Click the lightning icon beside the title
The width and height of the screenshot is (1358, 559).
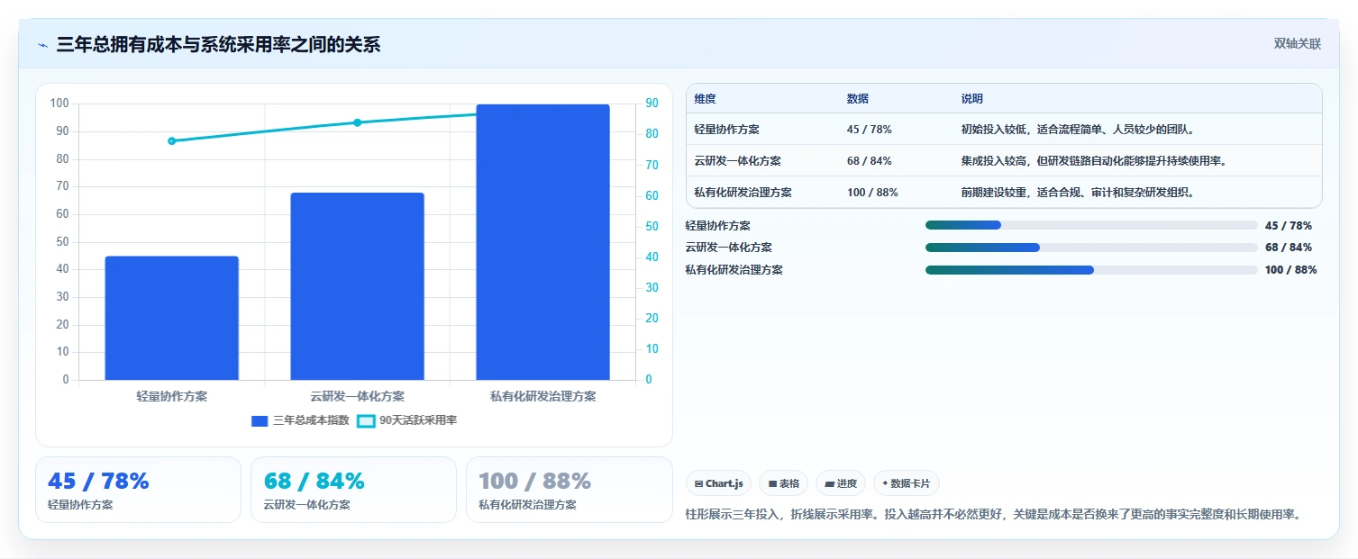tap(42, 45)
